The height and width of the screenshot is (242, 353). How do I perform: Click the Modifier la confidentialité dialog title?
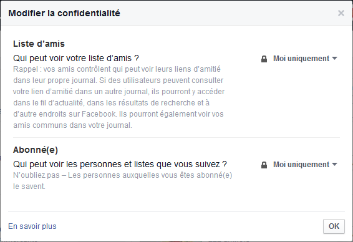pyautogui.click(x=64, y=13)
